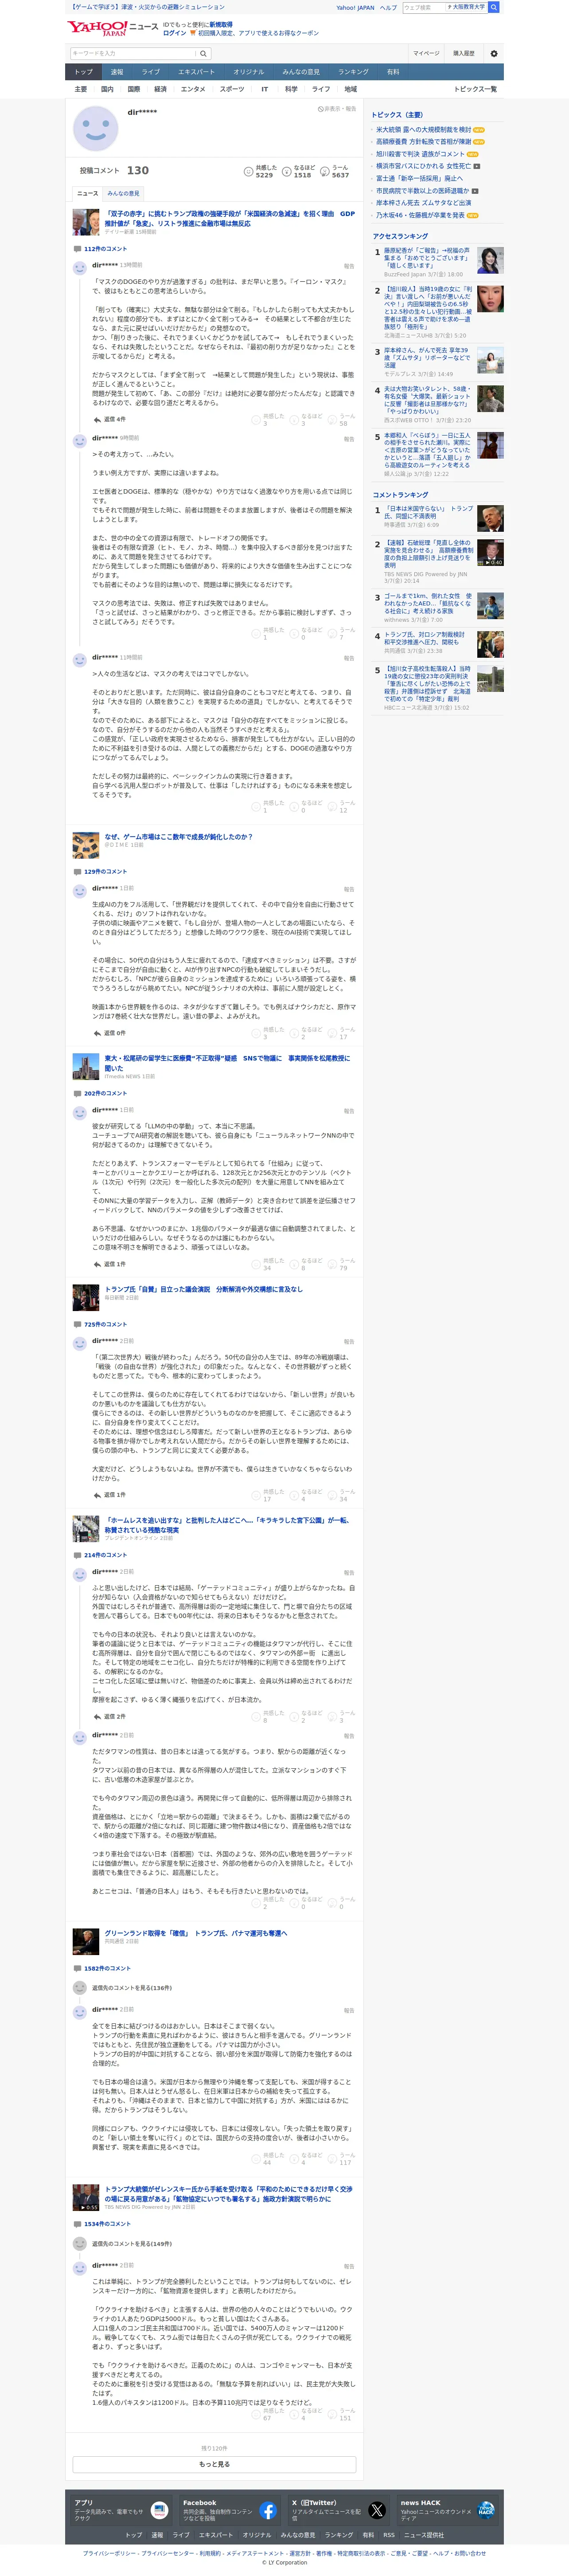
Task: Click the avatar beside 返信先のコメントを見る(136件)
Action: tap(80, 1988)
